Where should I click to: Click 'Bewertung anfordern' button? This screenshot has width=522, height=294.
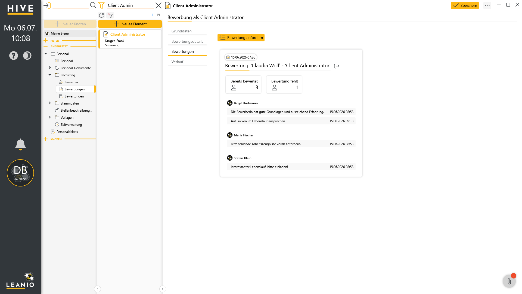pyautogui.click(x=241, y=38)
